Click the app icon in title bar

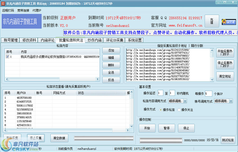pos(3,3)
